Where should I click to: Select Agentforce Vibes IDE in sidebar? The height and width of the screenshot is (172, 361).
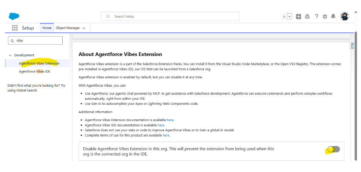[x=34, y=71]
